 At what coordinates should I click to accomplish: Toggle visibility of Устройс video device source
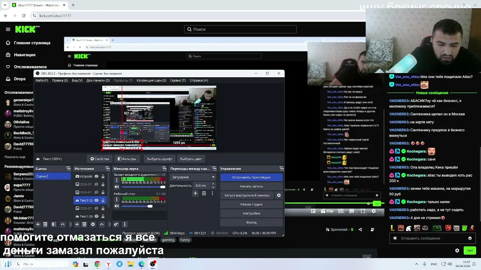click(97, 176)
